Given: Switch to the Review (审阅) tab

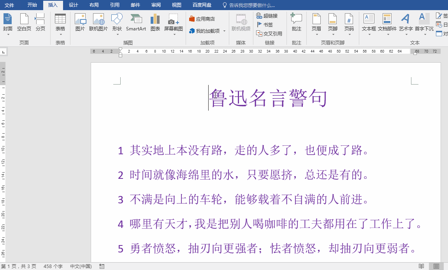Looking at the screenshot, I should coord(156,5).
